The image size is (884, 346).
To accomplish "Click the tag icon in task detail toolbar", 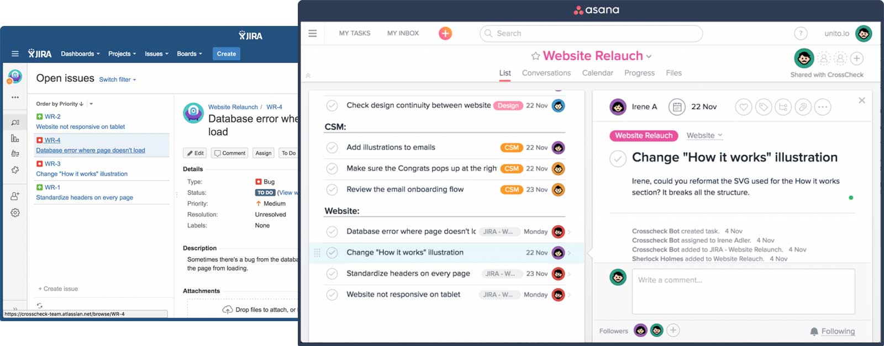I will pyautogui.click(x=764, y=107).
